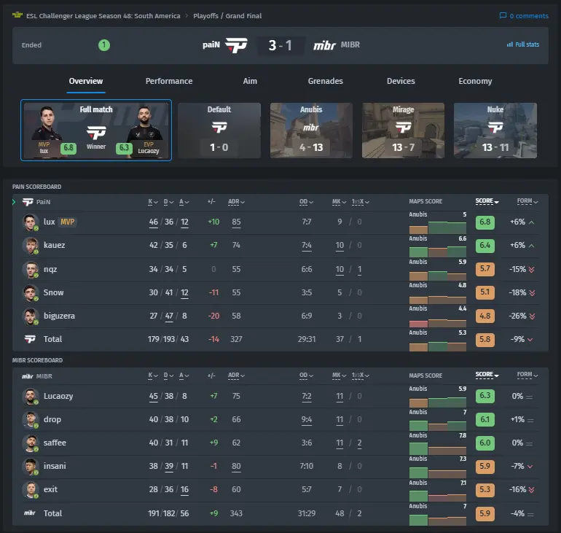The width and height of the screenshot is (561, 533).
Task: Select the Anubis 4-13 map card
Action: 311,131
